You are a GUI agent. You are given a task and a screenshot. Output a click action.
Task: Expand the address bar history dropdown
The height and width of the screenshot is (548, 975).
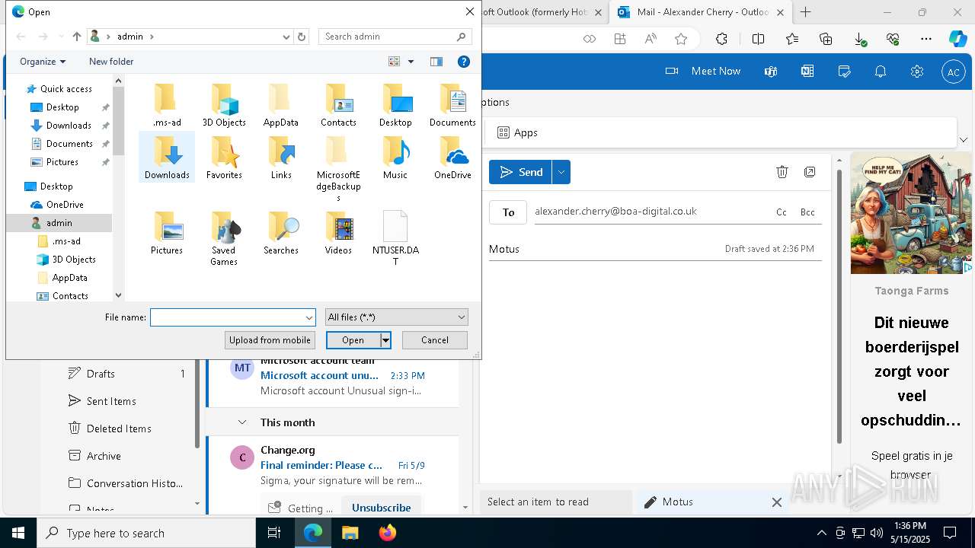coord(286,37)
